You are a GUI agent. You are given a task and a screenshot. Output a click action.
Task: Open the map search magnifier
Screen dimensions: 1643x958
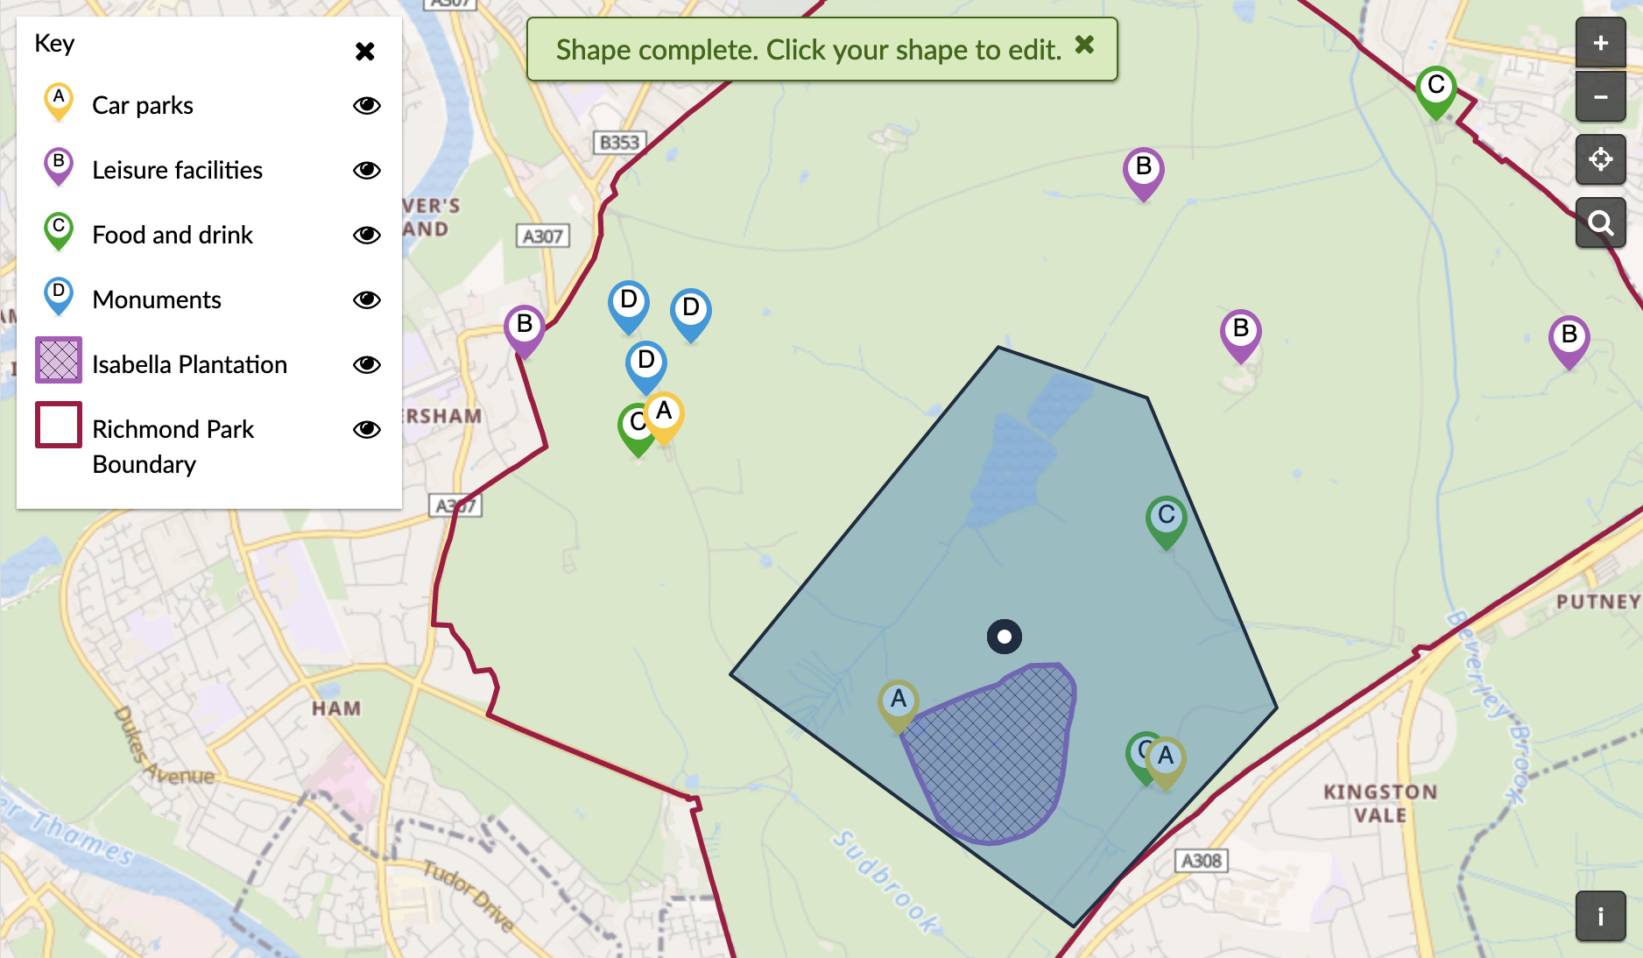tap(1600, 223)
